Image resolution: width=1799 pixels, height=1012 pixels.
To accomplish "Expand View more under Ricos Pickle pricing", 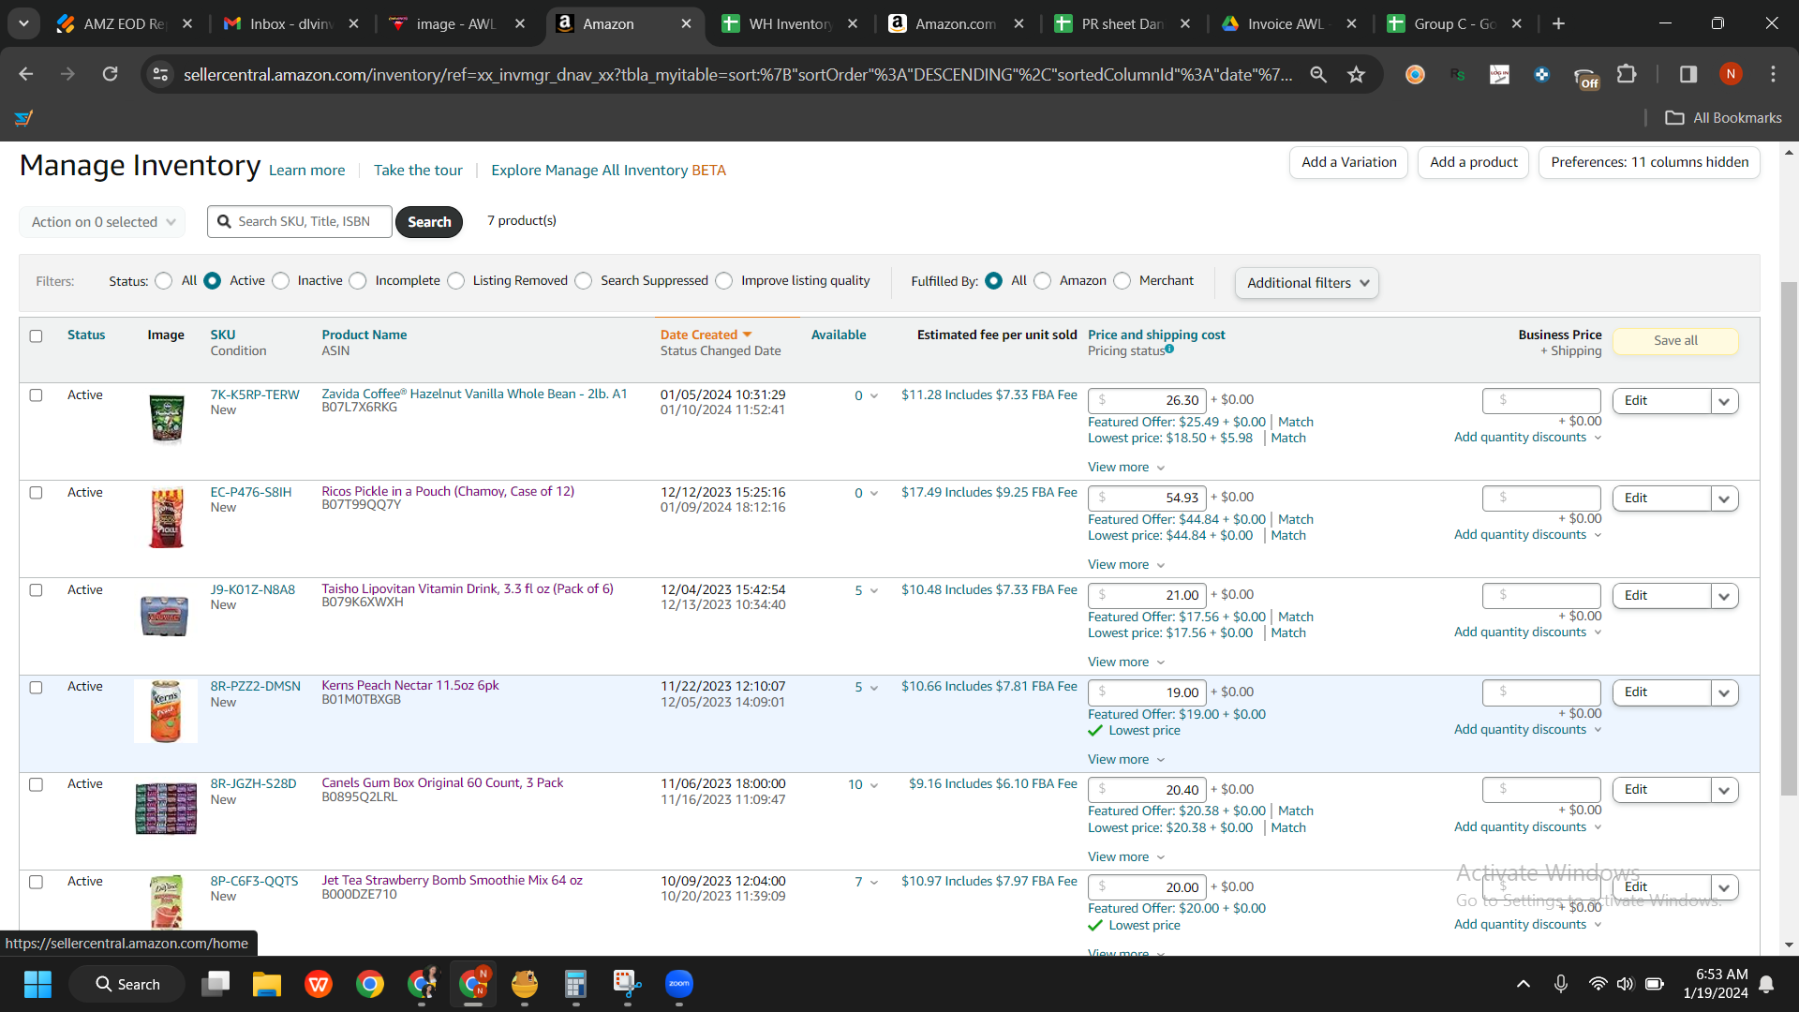I will coord(1126,565).
